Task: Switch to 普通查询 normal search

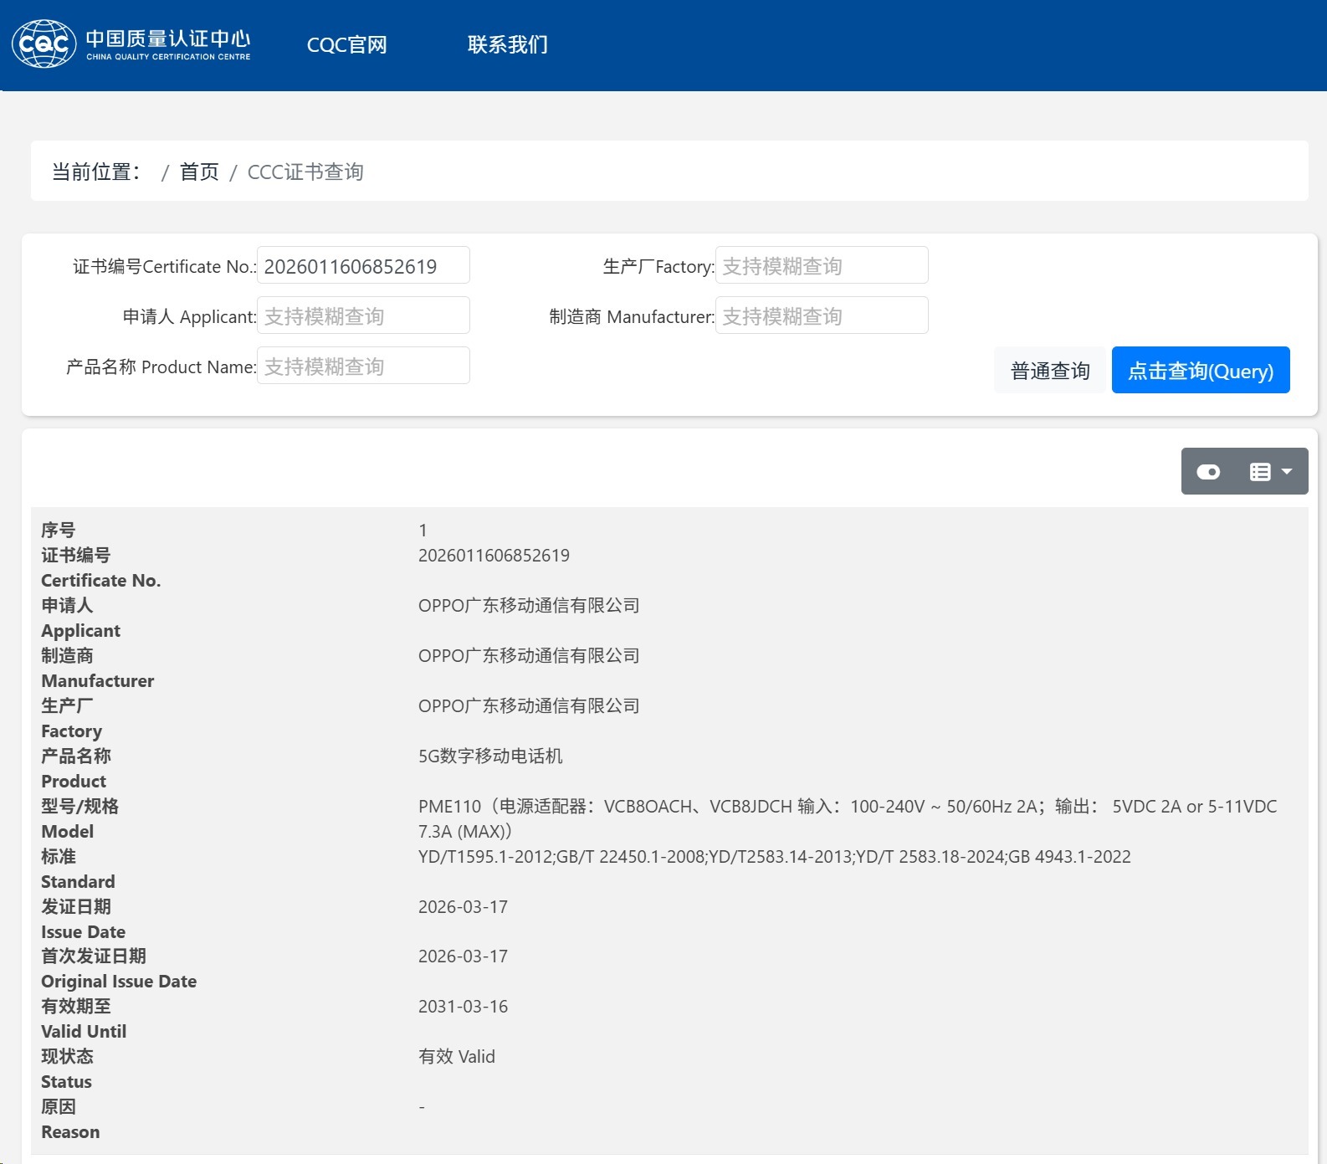Action: [x=1049, y=371]
